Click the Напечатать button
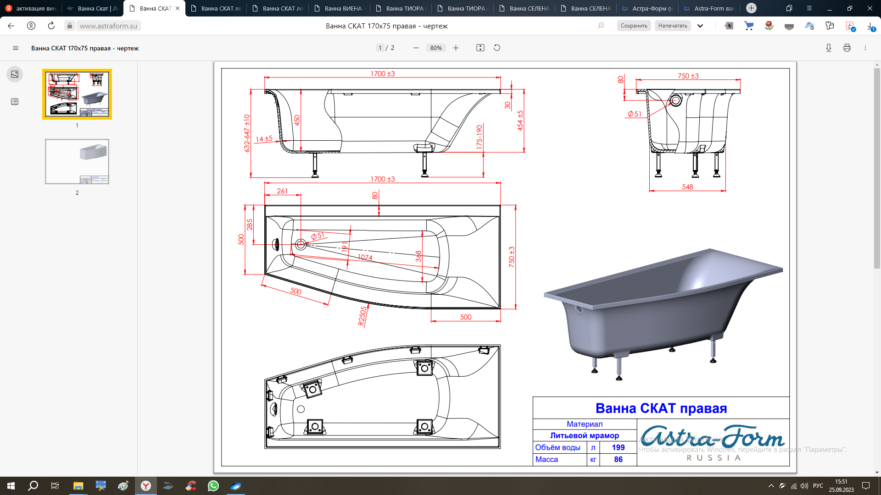The width and height of the screenshot is (881, 495). 672,26
